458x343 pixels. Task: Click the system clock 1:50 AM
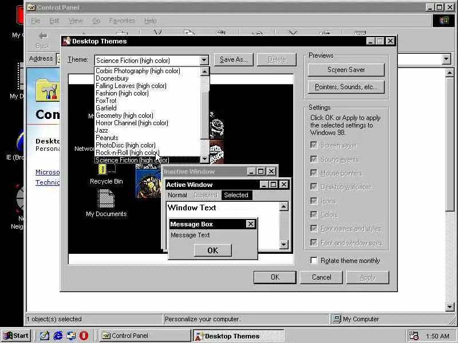click(437, 336)
